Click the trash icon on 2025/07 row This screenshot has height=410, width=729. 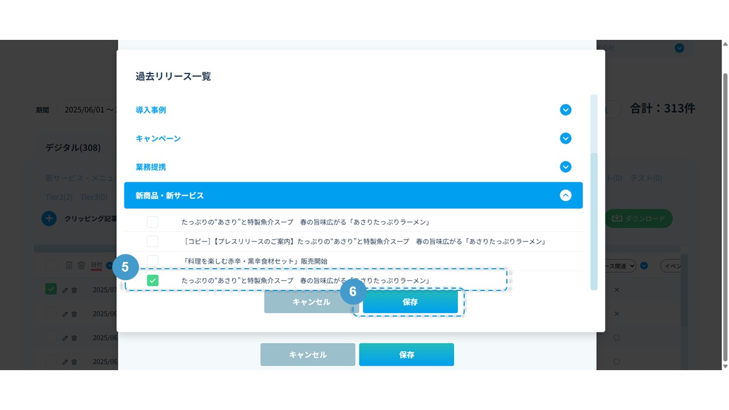[x=74, y=290]
